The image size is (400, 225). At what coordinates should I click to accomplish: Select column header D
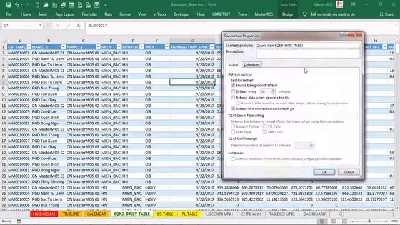111,41
